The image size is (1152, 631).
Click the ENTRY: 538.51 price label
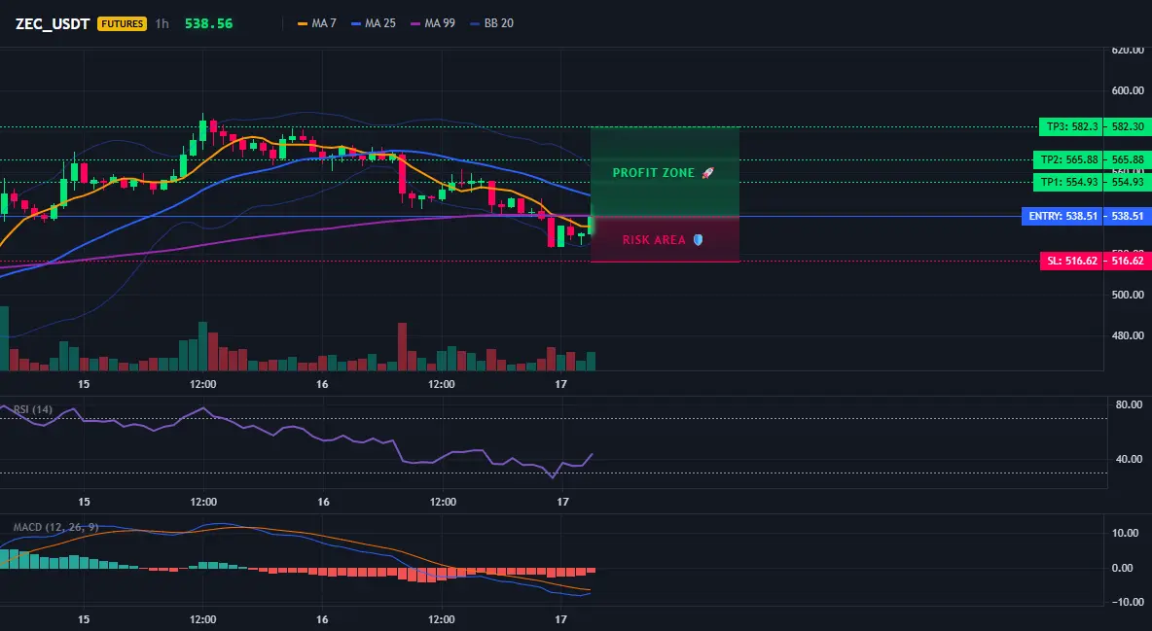point(1062,216)
